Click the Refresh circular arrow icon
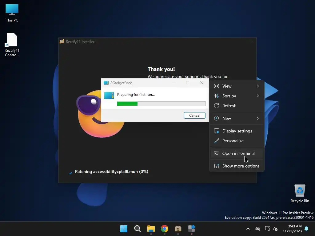Image resolution: width=315 pixels, height=236 pixels. 216,106
